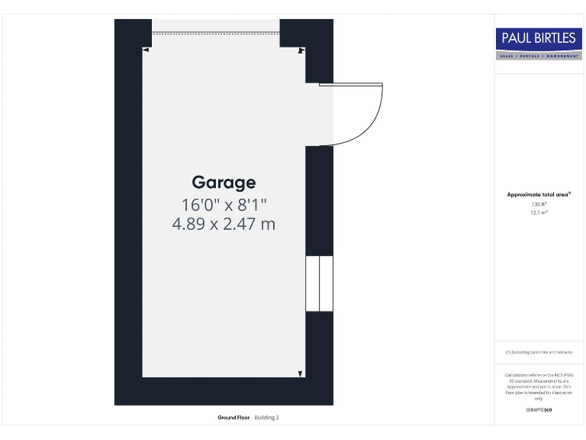
Task: Click the Paul Birtles logo
Action: coord(539,38)
